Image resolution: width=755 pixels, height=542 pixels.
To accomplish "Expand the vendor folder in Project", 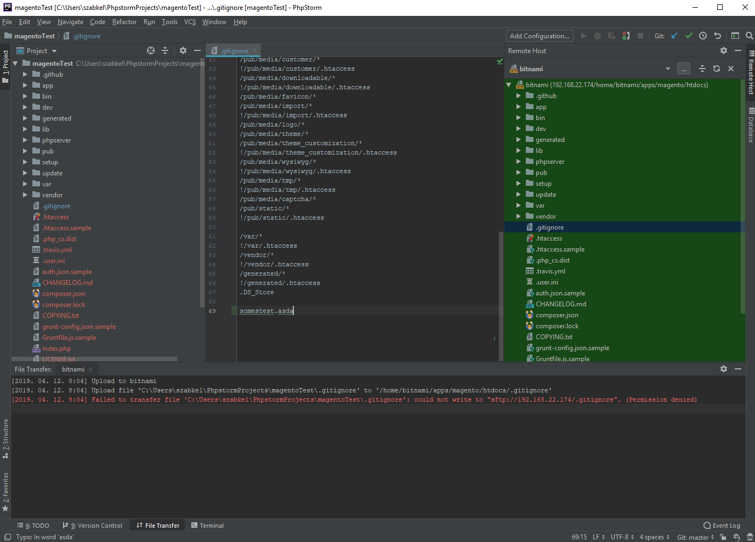I will click(x=25, y=195).
